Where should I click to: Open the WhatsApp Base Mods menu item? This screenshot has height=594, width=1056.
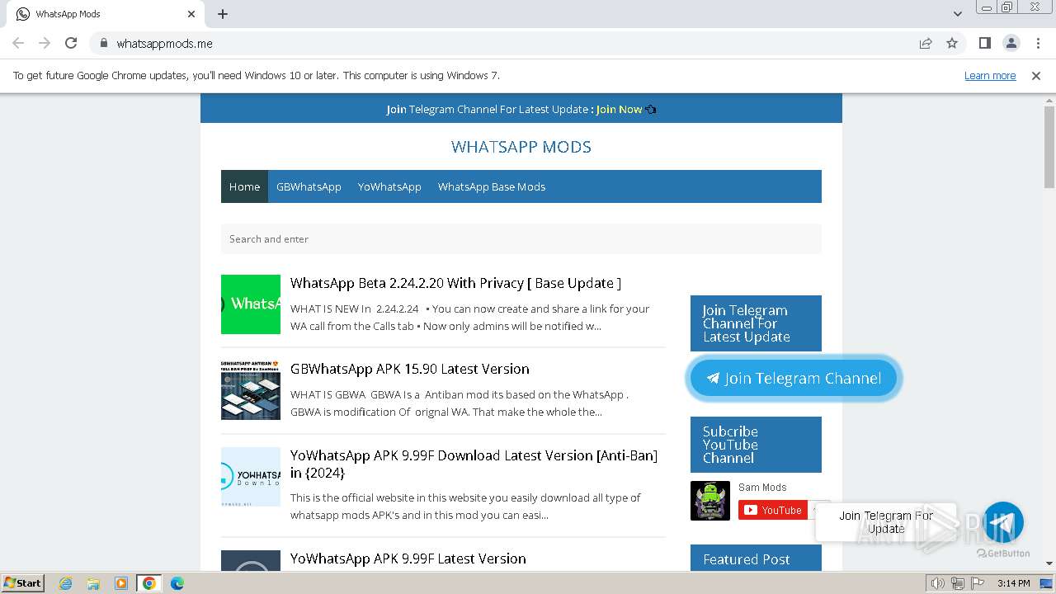tap(492, 186)
